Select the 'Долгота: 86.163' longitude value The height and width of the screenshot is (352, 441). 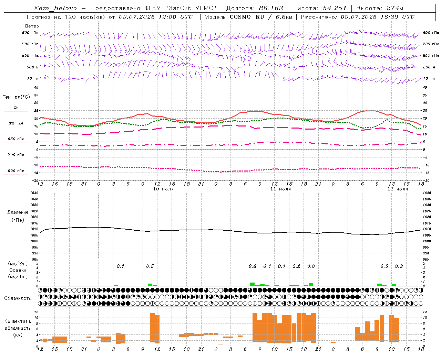pyautogui.click(x=255, y=8)
